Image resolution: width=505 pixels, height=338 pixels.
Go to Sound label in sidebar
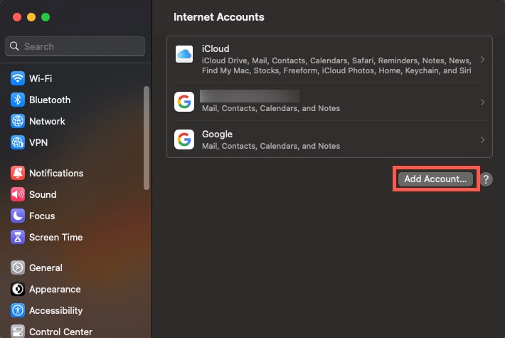(x=43, y=194)
